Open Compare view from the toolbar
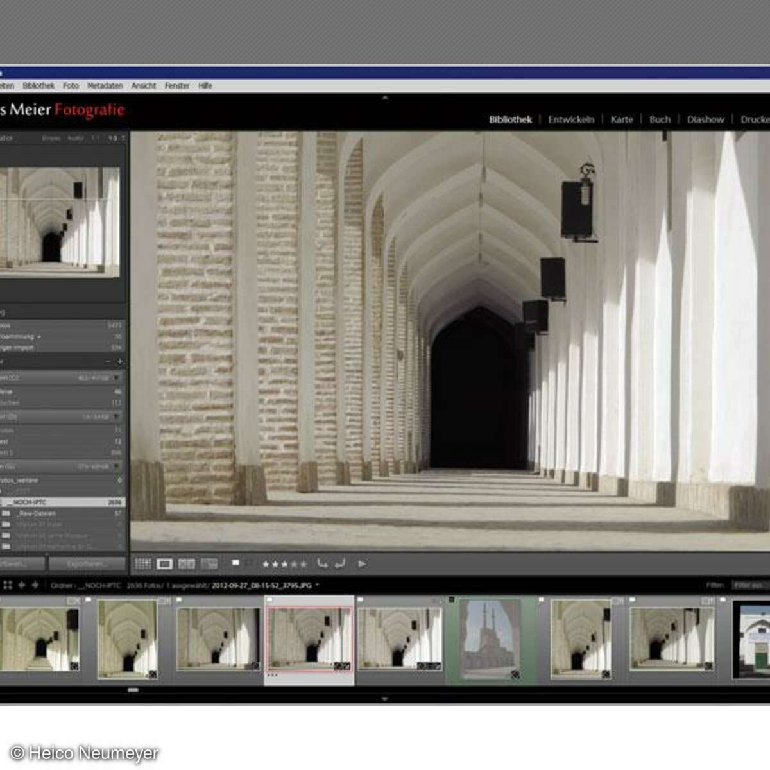Image resolution: width=770 pixels, height=770 pixels. [186, 563]
